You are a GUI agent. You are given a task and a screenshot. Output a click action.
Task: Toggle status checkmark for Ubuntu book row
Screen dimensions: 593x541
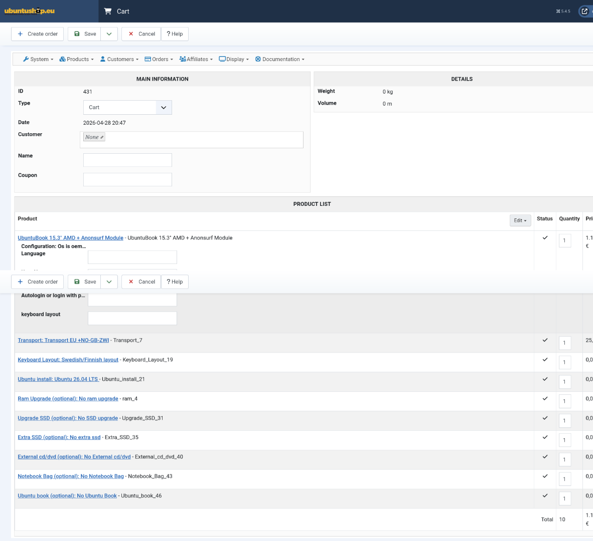click(545, 495)
